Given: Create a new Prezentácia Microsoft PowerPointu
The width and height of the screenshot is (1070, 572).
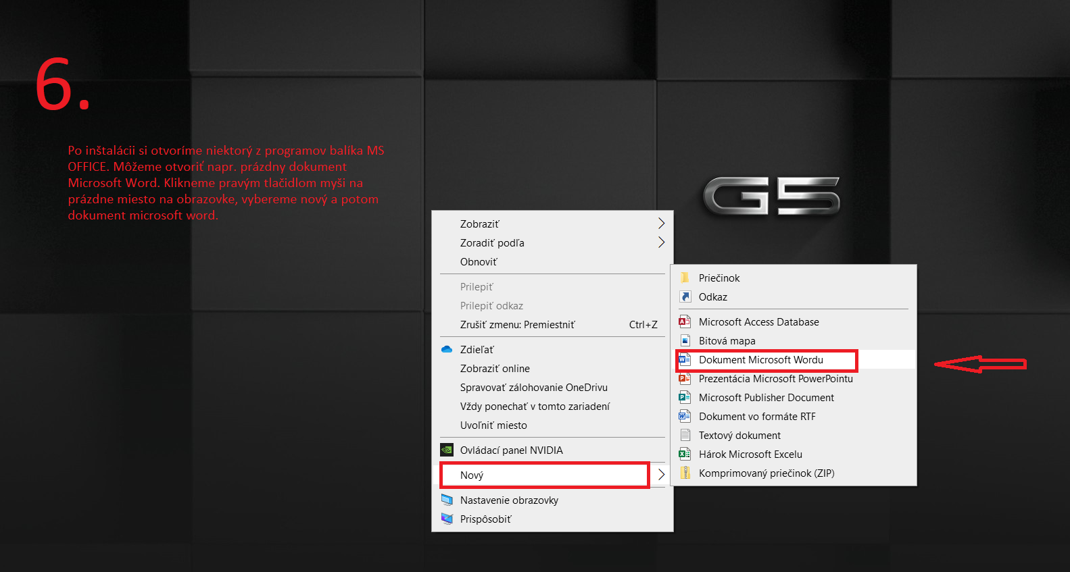Looking at the screenshot, I should coord(794,378).
